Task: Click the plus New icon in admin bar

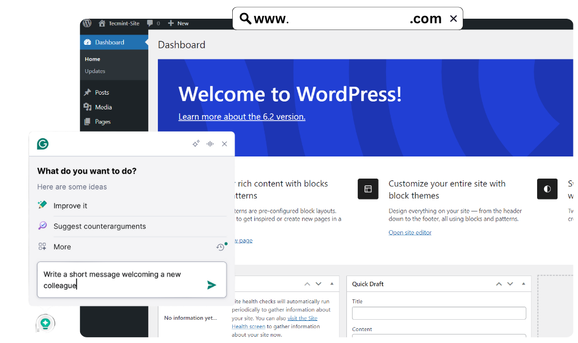Action: click(171, 23)
